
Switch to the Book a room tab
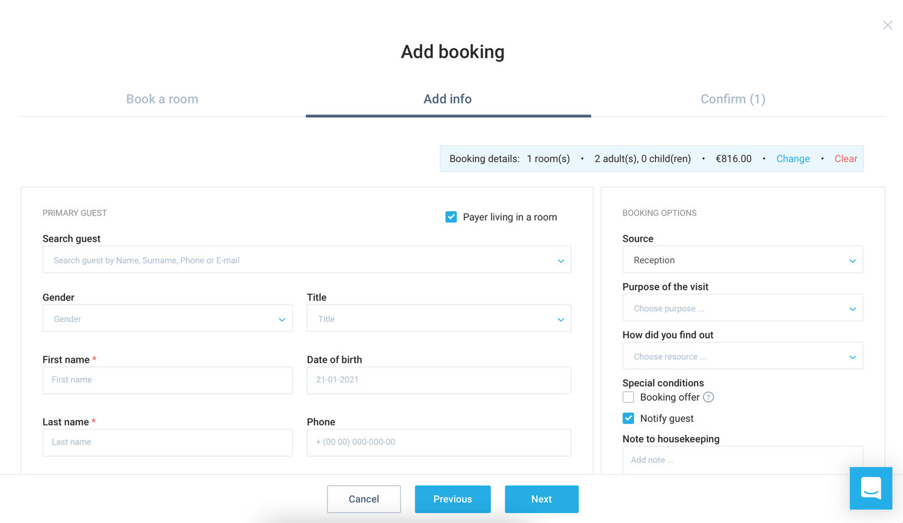coord(162,99)
